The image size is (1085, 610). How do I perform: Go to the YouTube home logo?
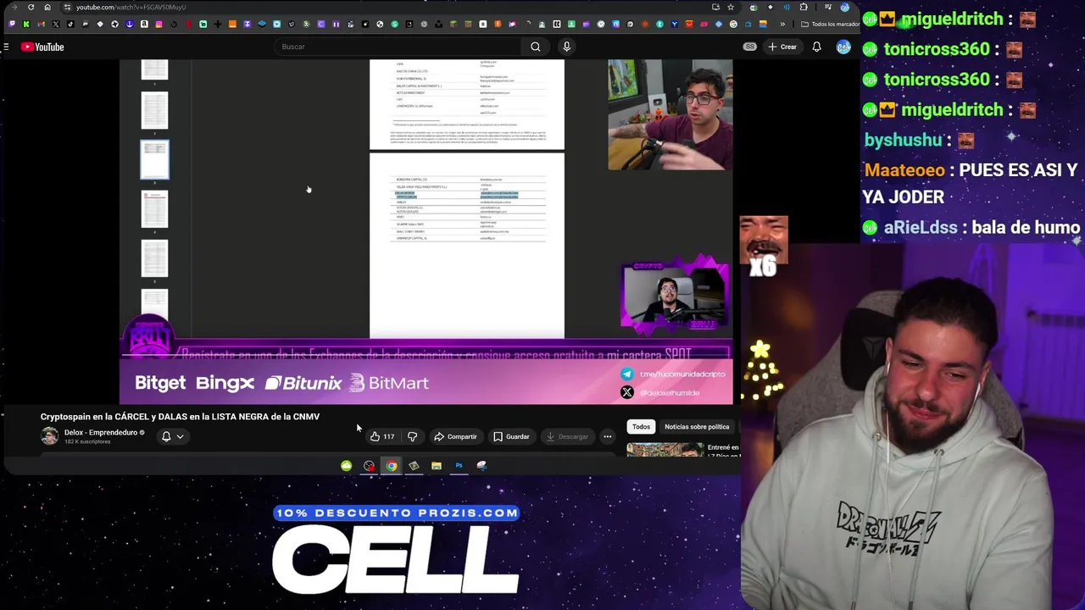coord(42,47)
